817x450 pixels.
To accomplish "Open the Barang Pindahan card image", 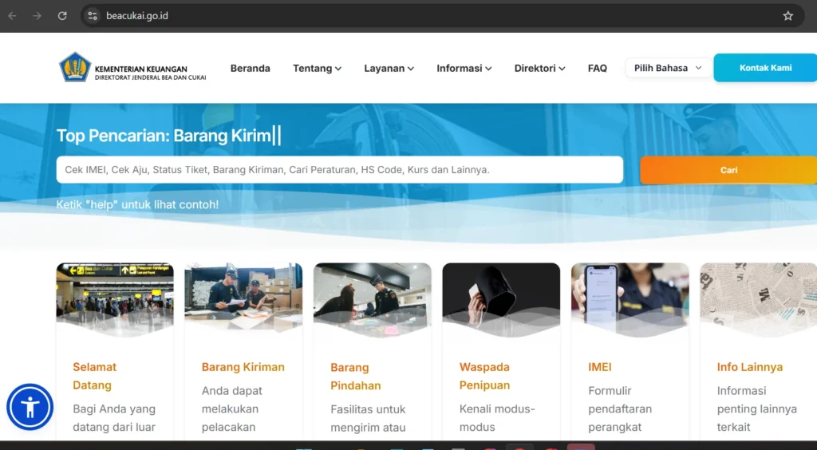I will click(372, 299).
